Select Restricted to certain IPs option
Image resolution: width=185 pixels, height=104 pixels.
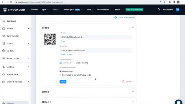coord(60,75)
